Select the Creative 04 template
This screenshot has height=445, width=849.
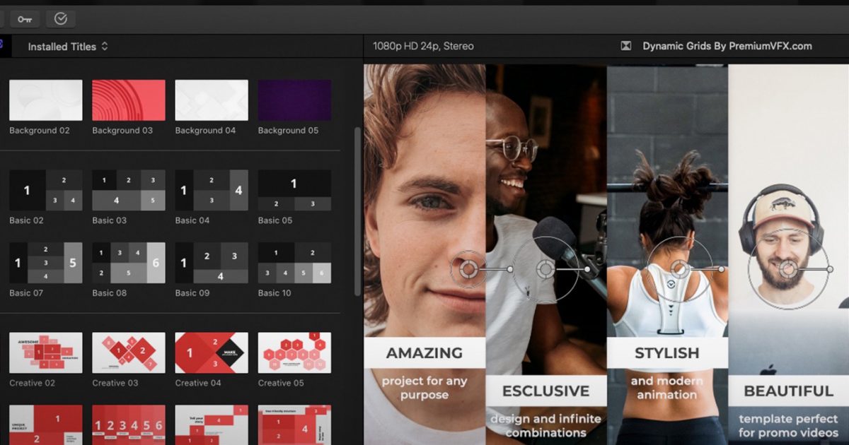[212, 352]
